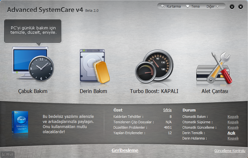Viewport: 248px width, 158px height.
Task: Close the Advanced SystemCare window
Action: click(241, 7)
